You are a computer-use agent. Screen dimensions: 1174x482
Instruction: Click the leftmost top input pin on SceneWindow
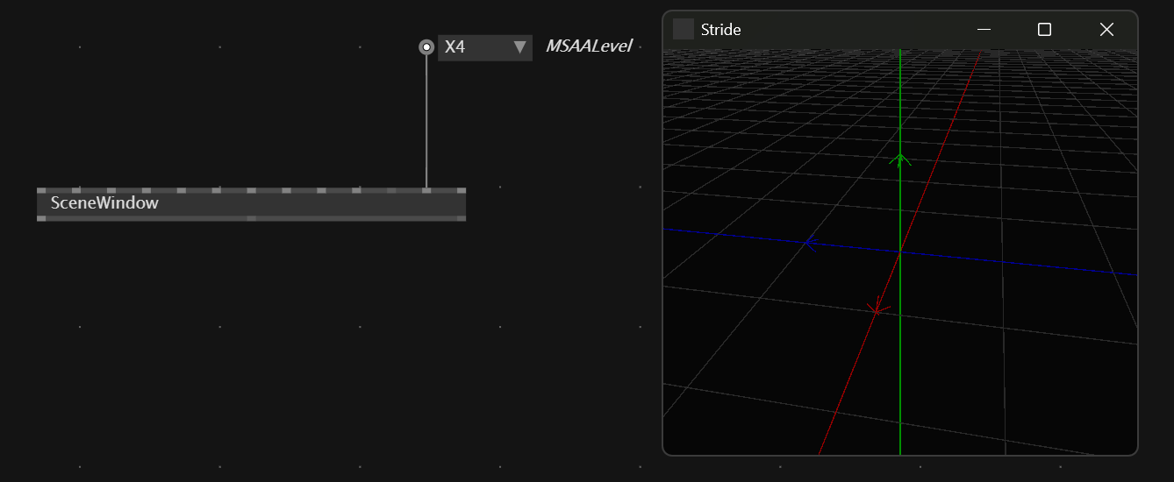(41, 189)
